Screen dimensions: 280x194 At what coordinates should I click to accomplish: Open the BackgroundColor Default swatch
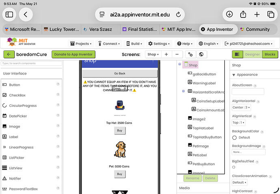pos(235,138)
